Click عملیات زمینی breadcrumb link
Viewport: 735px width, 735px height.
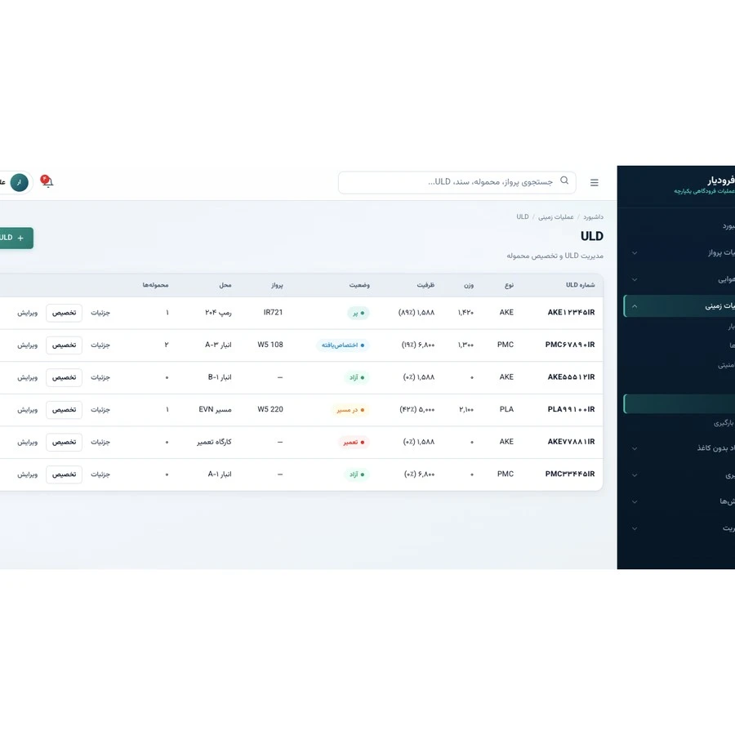pos(556,217)
